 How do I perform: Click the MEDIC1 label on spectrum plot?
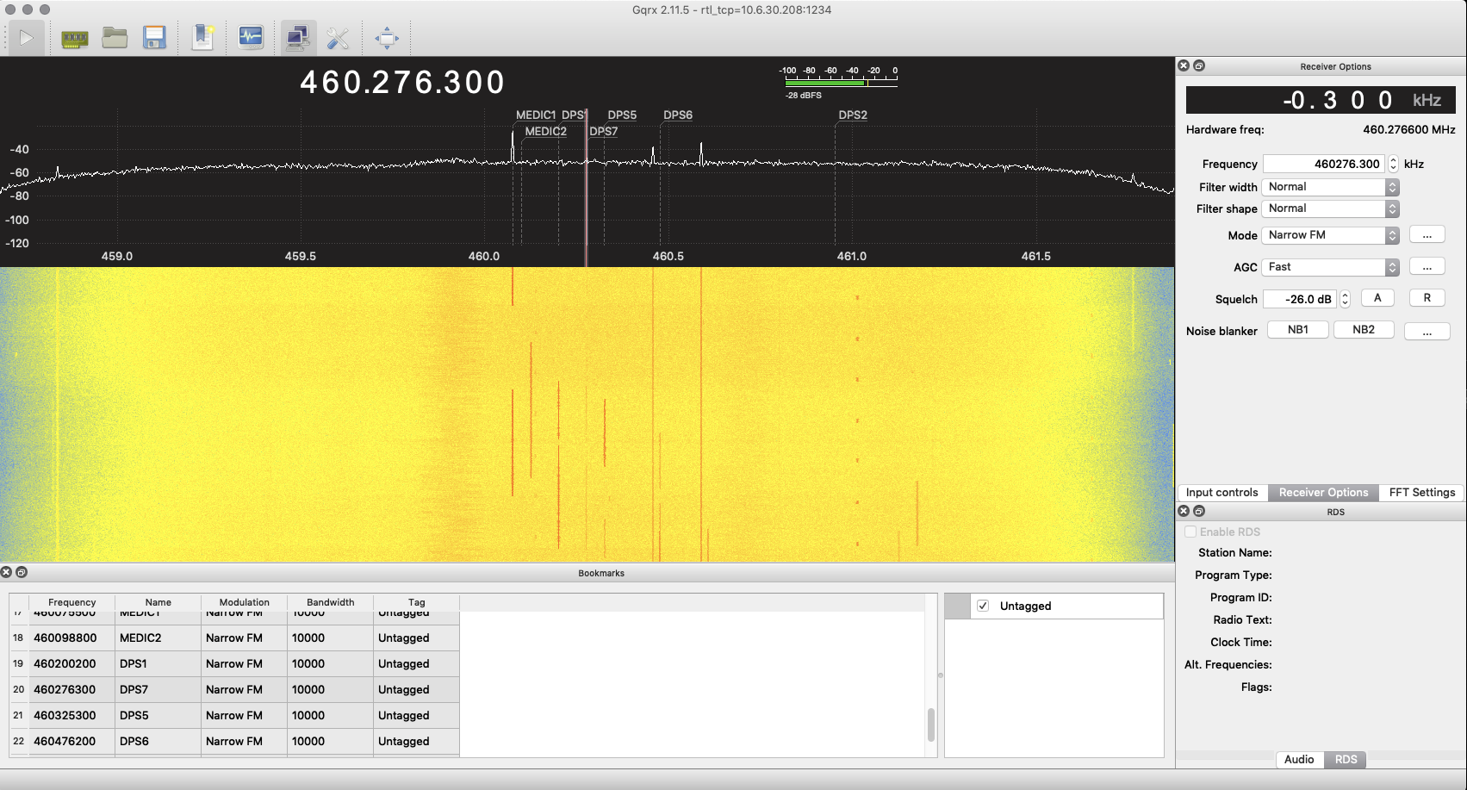click(536, 115)
